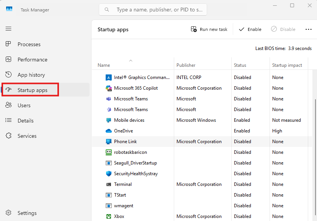Viewport: 317px width, 221px height.
Task: Open the Services page
Action: tap(27, 136)
